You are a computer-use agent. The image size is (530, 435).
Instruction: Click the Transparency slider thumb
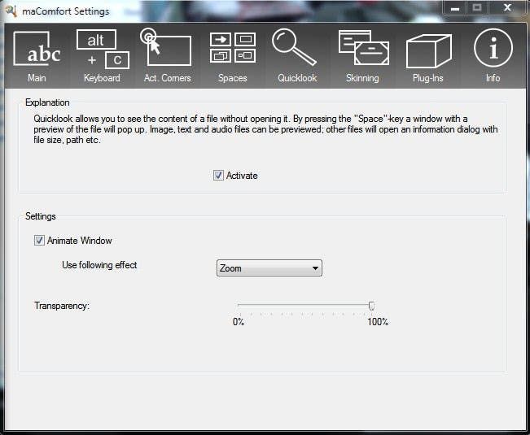[371, 306]
